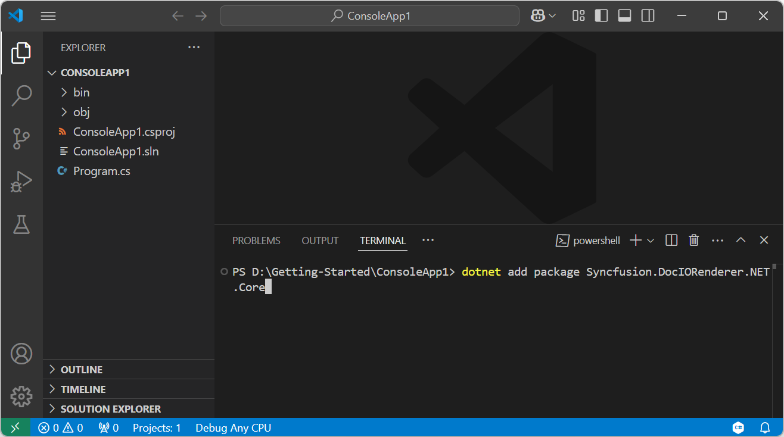Switch to the OUTPUT tab
Viewport: 784px width, 437px height.
click(x=320, y=241)
